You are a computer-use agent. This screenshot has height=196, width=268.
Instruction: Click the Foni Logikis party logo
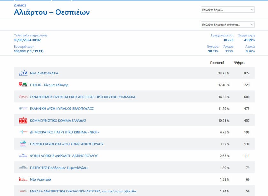(23, 156)
